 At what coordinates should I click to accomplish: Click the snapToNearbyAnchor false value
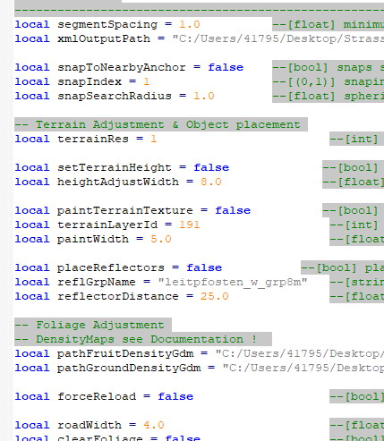(226, 67)
